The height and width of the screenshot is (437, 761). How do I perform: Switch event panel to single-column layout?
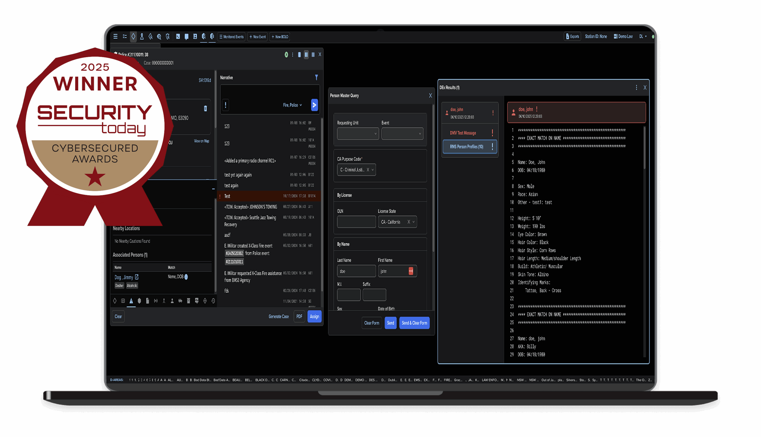click(x=299, y=55)
